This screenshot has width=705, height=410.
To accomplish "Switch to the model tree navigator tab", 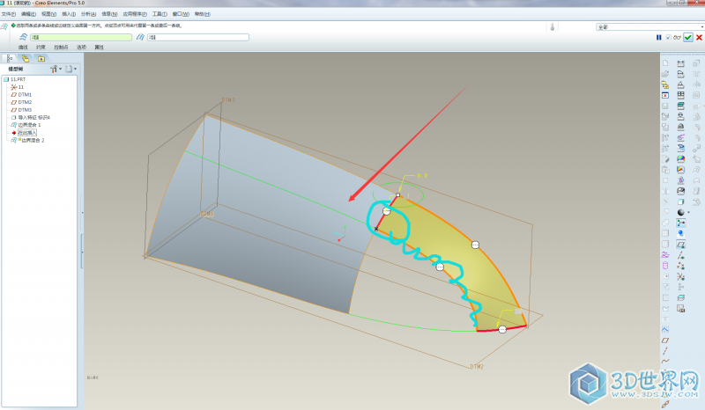I will point(10,58).
